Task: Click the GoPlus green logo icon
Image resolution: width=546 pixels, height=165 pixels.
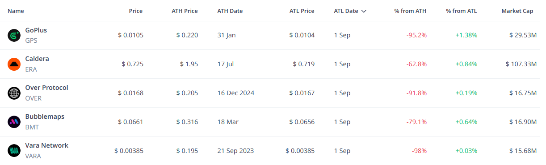Action: click(14, 35)
